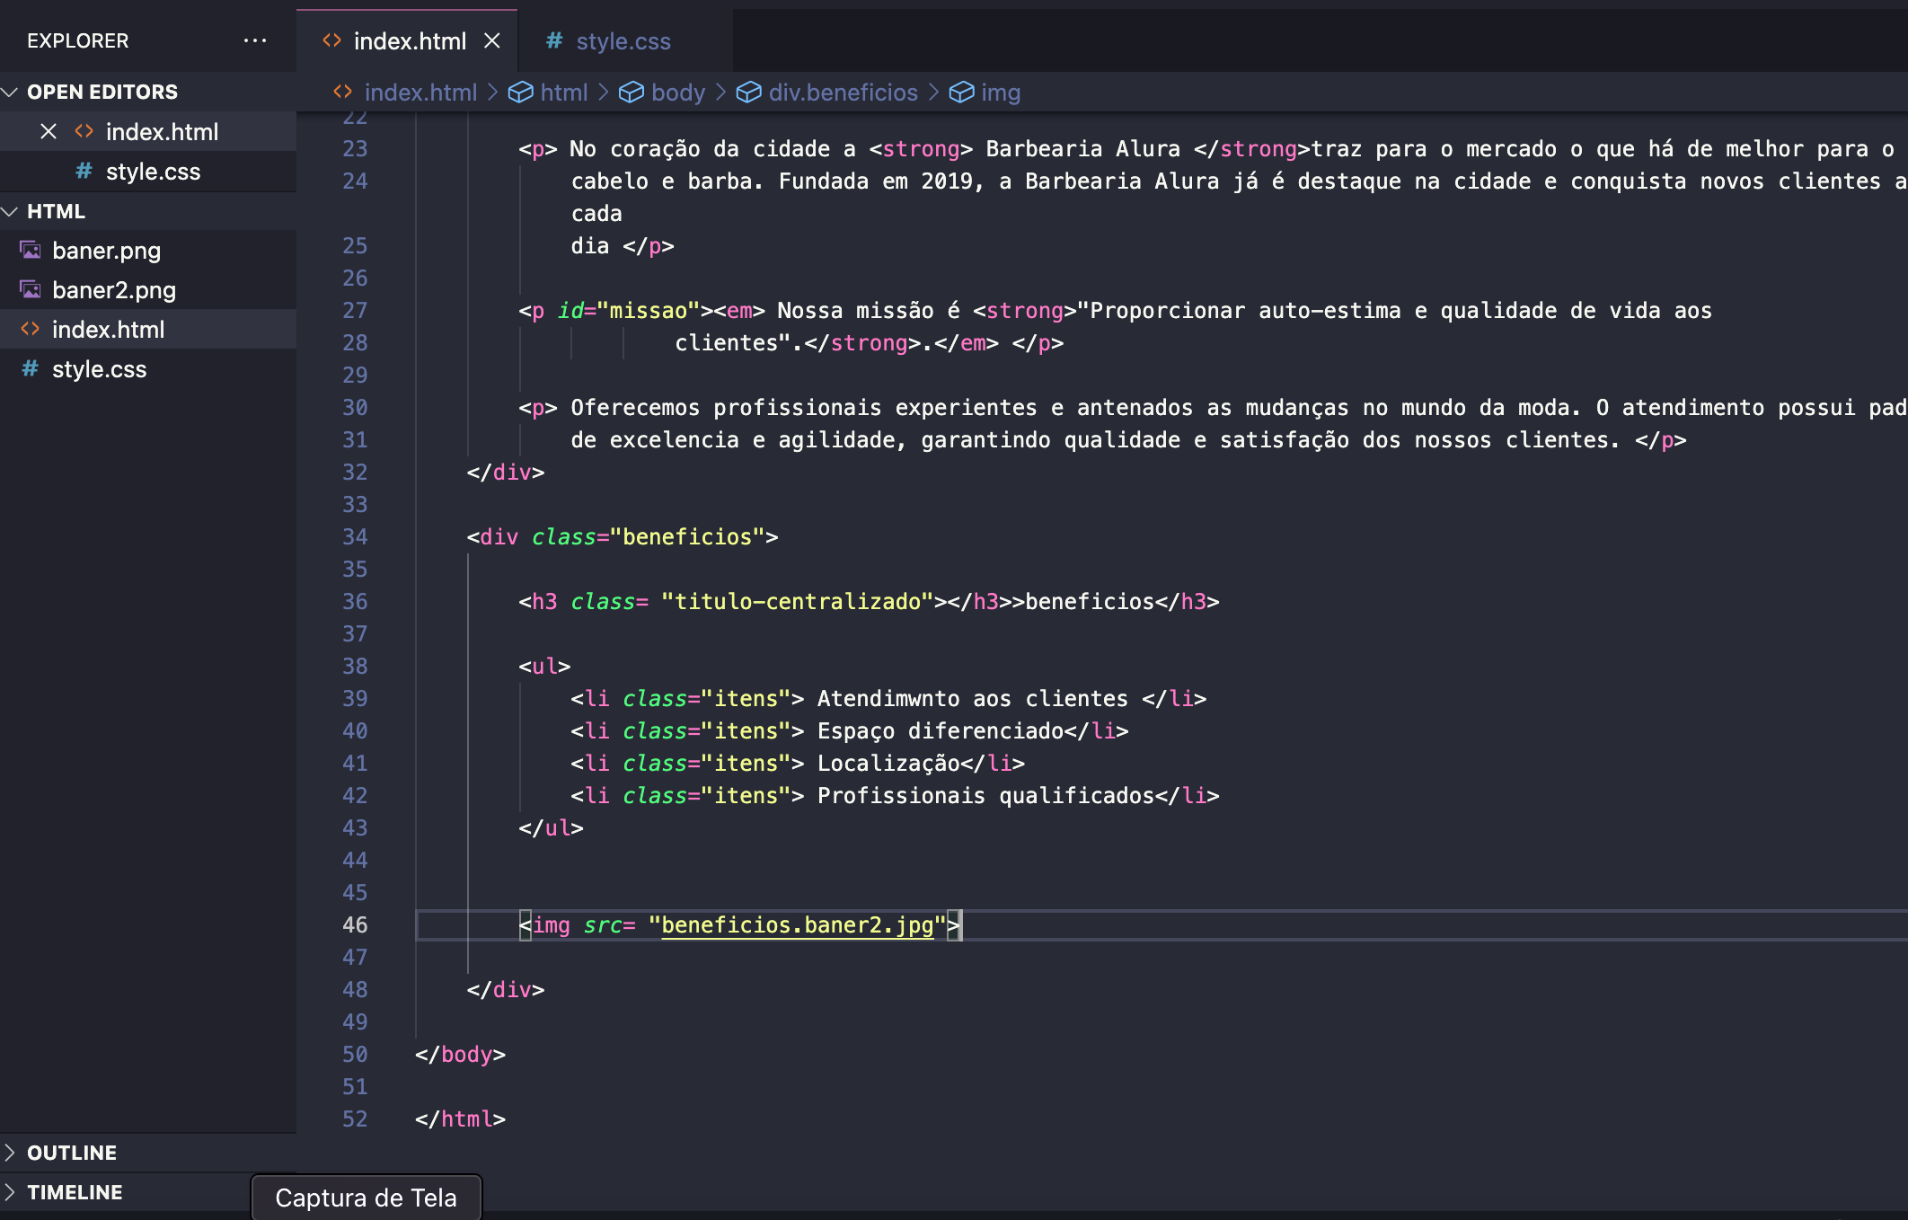Click cube icon before img breadcrumb
Viewport: 1908px width, 1220px height.
(962, 93)
